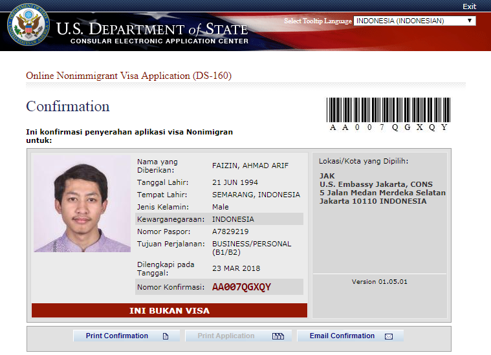Click the BUSINESS/PERSONAL (B1/B2) purpose text
491x355 pixels.
click(252, 248)
